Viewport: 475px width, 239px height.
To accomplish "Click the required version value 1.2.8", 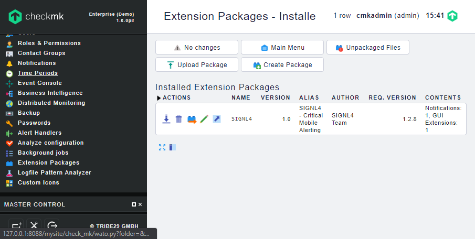I will [x=409, y=119].
